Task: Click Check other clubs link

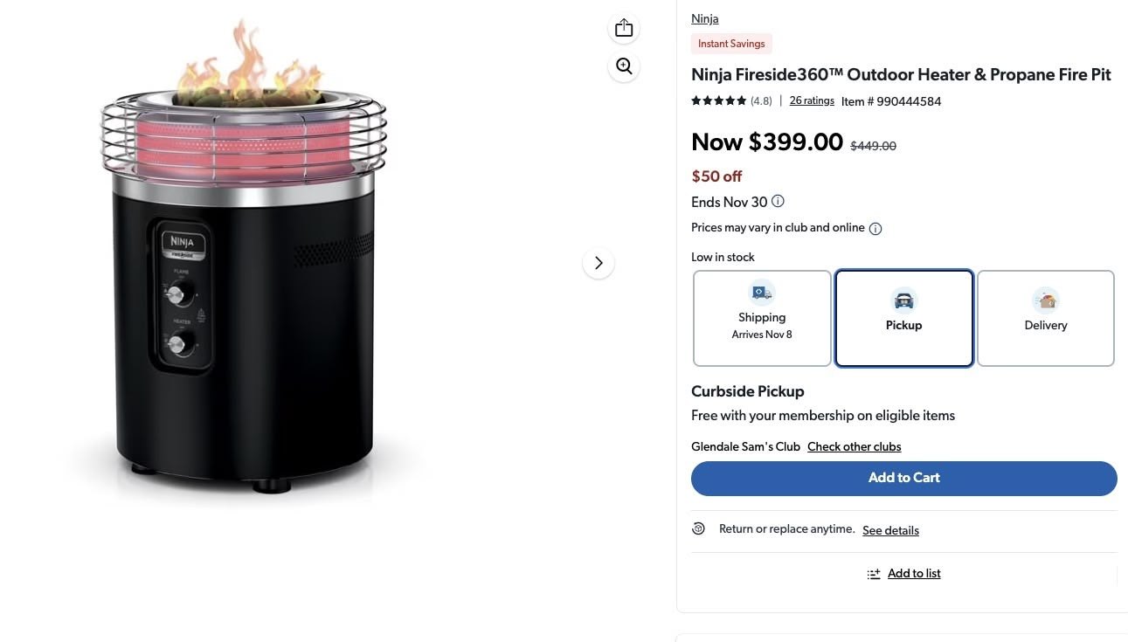Action: (x=854, y=446)
